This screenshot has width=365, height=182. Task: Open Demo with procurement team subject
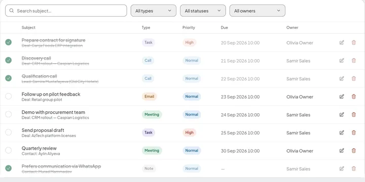click(x=53, y=112)
